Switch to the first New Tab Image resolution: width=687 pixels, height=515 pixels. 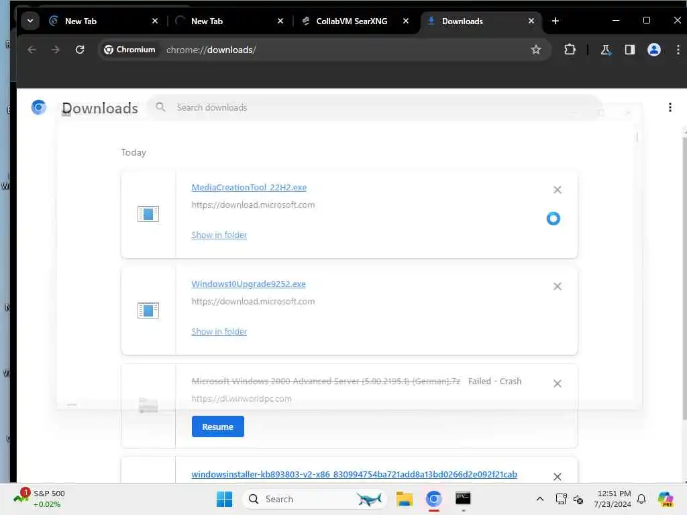(x=103, y=21)
